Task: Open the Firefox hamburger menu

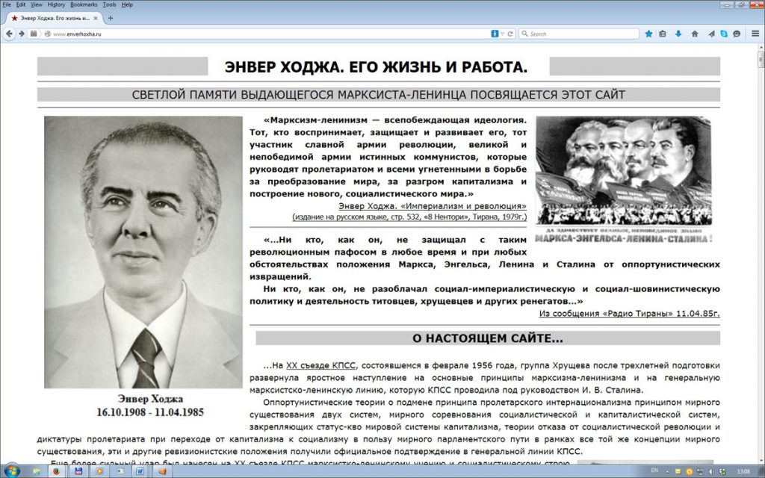Action: pos(754,34)
